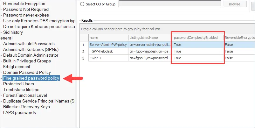Click the Browse button
This screenshot has height=128, width=255.
point(235,4)
